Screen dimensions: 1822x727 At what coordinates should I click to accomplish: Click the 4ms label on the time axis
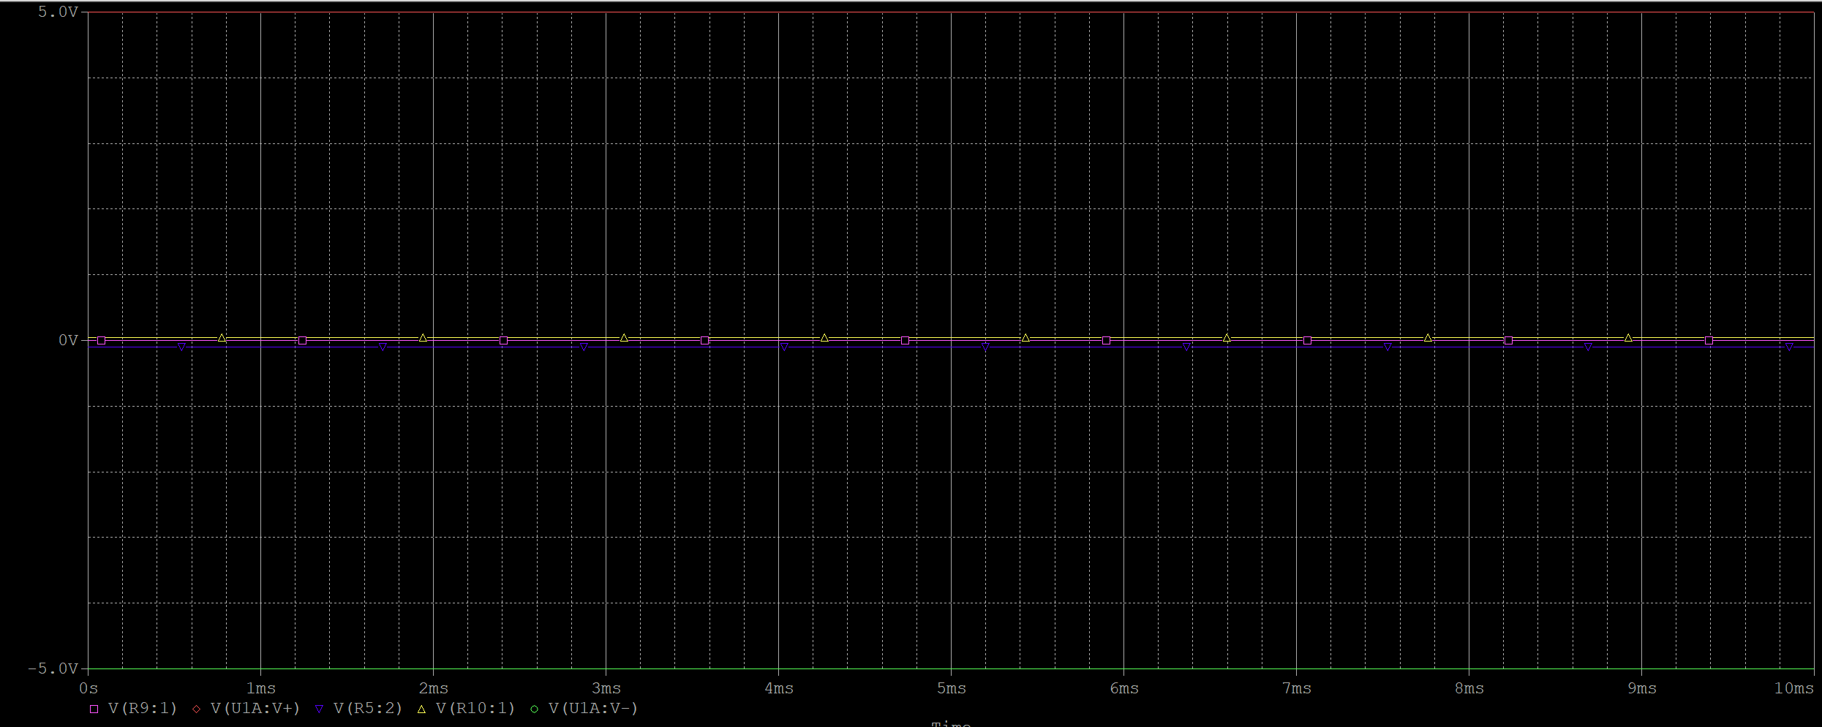tap(779, 688)
